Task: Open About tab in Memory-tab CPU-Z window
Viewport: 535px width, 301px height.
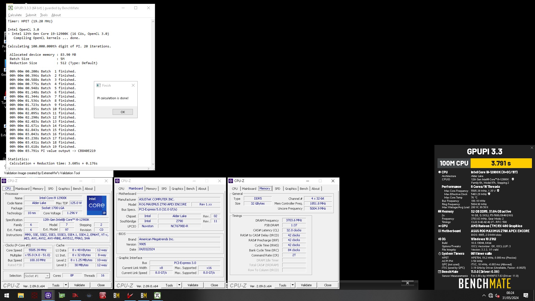Action: coord(316,189)
